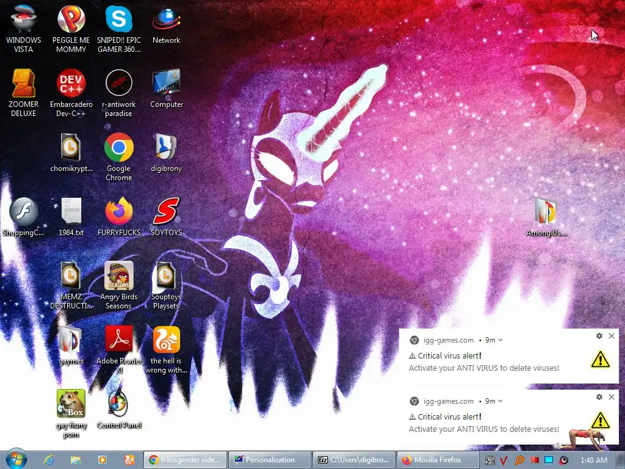Click the top notification warning triangle
This screenshot has width=625, height=469.
601,359
